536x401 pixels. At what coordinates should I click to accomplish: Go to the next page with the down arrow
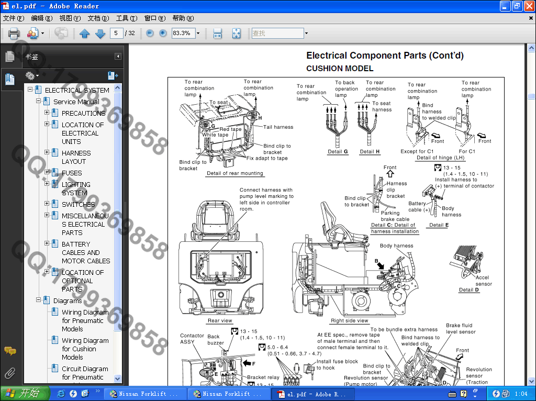click(x=100, y=34)
